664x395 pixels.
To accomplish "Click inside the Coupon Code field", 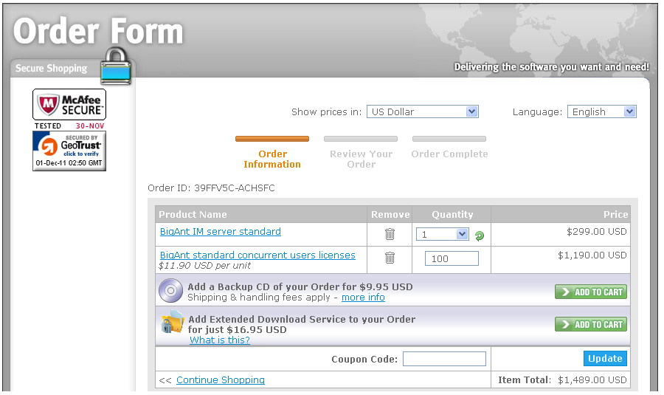I will click(x=444, y=359).
